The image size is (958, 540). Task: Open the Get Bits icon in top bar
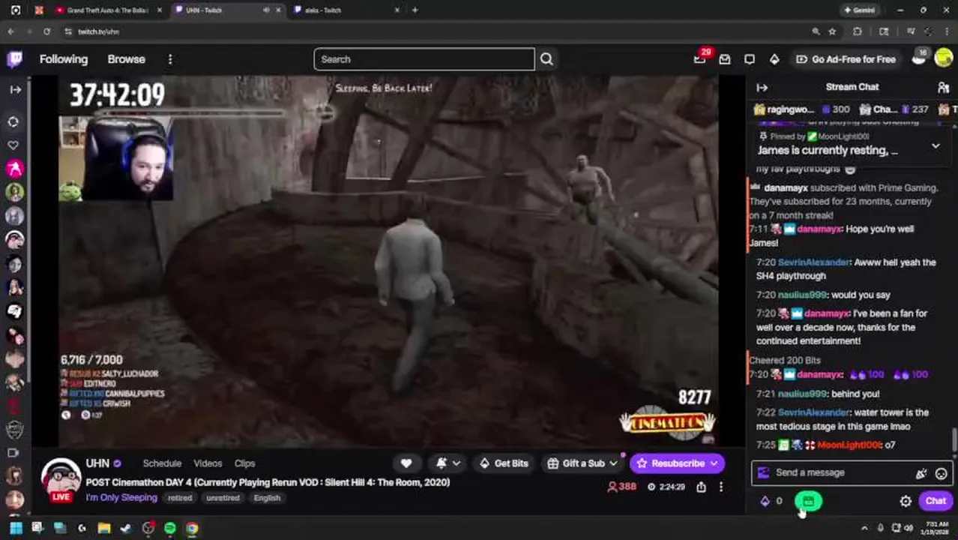[774, 59]
